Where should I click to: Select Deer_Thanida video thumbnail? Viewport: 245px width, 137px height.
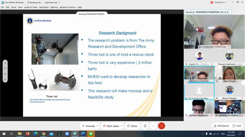pos(229,74)
